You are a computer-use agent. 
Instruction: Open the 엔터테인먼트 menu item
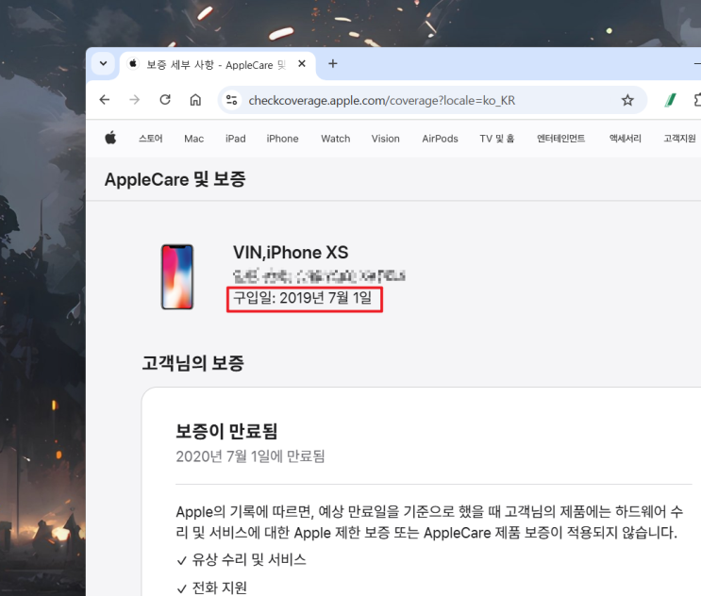pos(561,139)
